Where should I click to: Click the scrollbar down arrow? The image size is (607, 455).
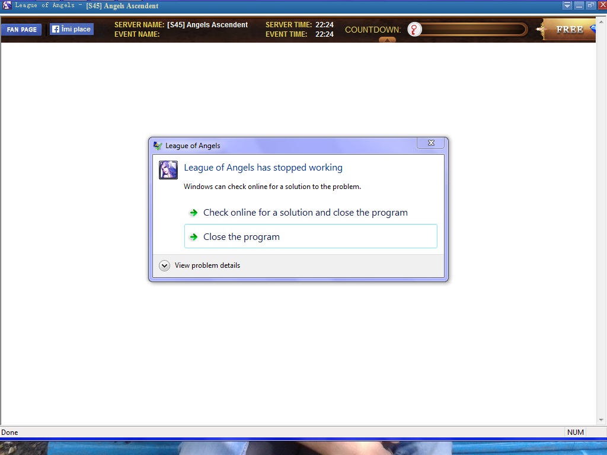point(601,420)
